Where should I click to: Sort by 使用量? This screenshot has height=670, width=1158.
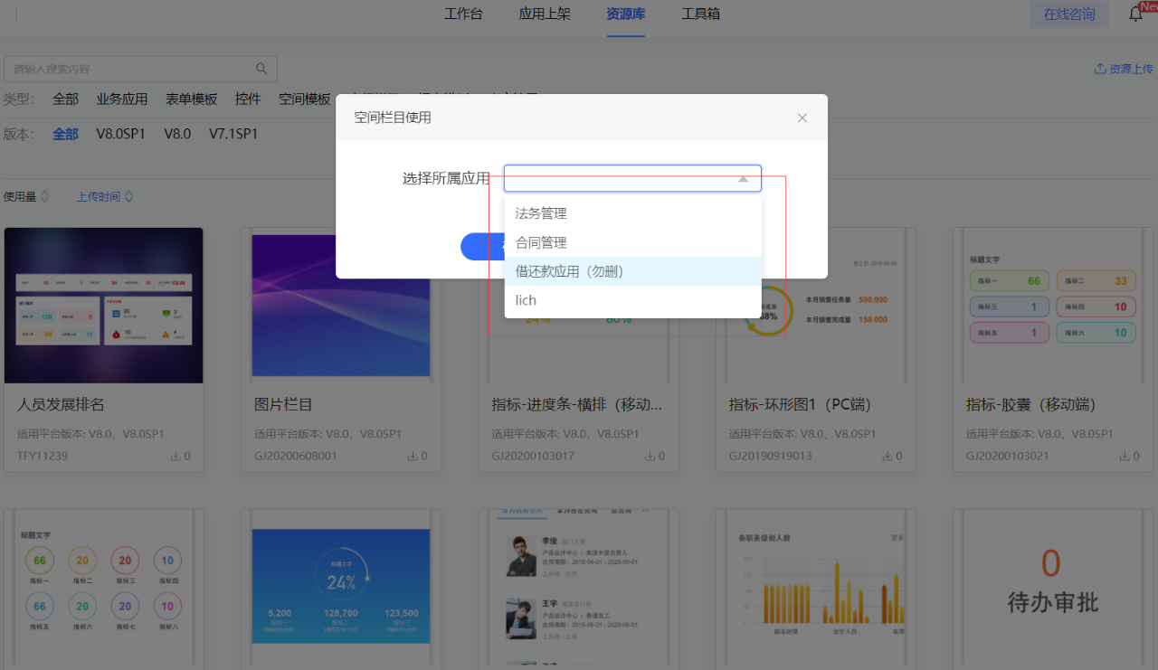26,196
